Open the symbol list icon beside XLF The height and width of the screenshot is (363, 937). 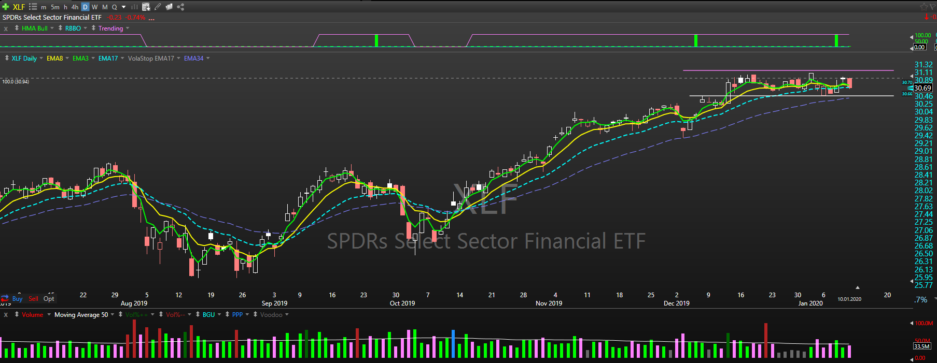click(x=33, y=7)
